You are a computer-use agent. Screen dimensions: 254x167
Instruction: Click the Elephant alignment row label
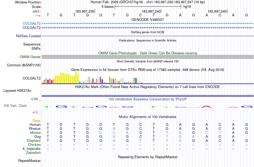tap(34, 141)
